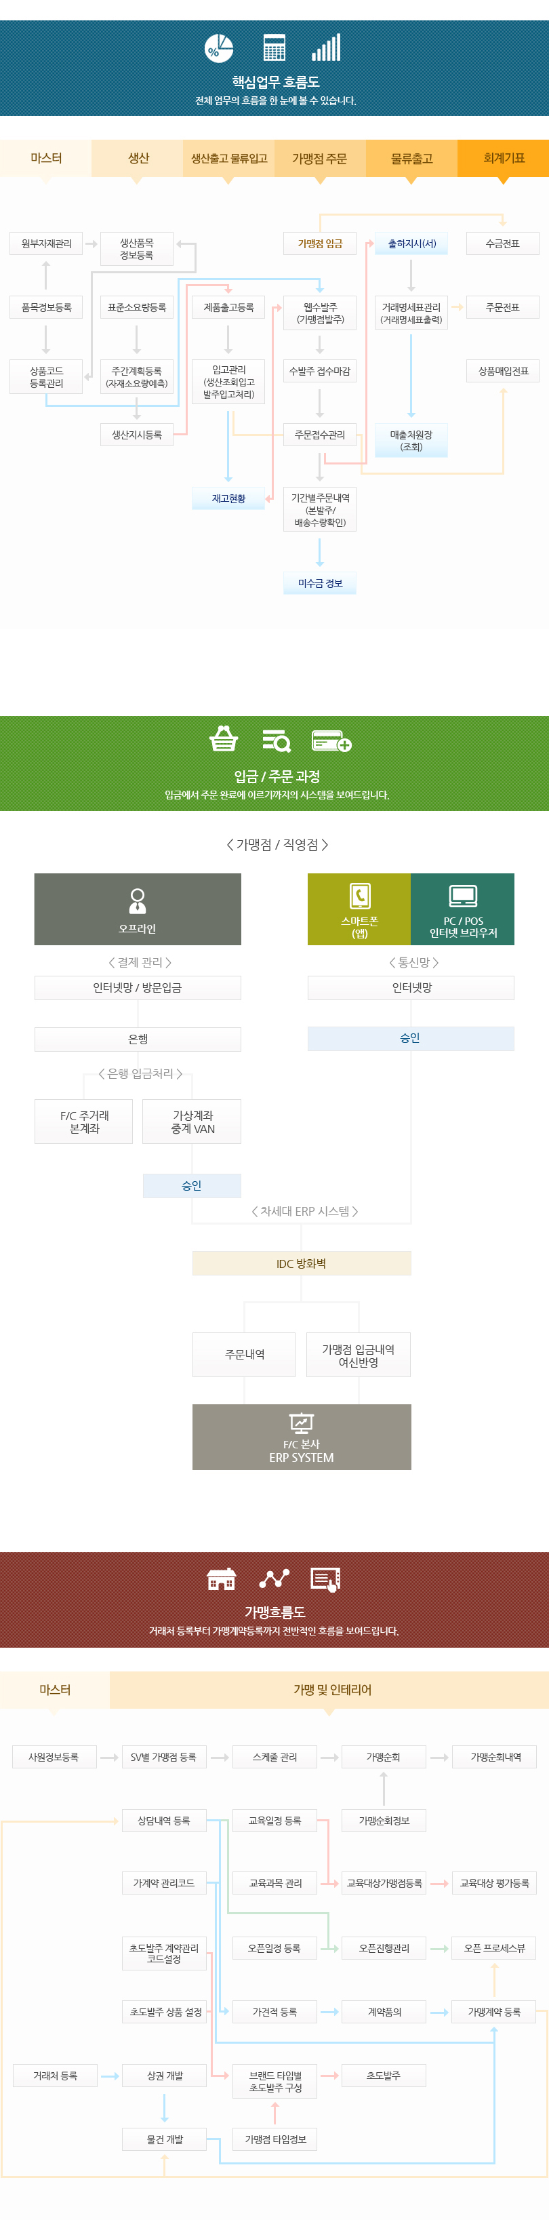The height and width of the screenshot is (2220, 549).
Task: Open the 미수금 정보 box
Action: (320, 583)
